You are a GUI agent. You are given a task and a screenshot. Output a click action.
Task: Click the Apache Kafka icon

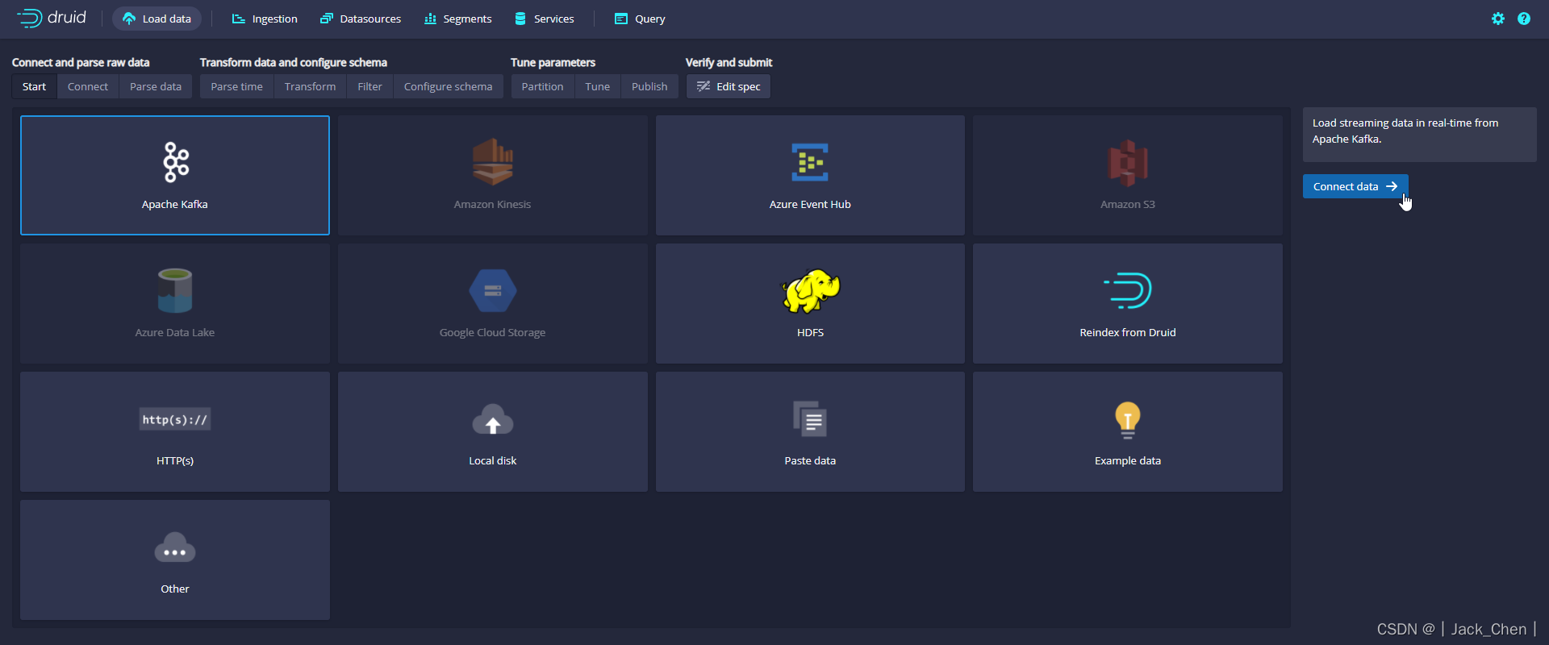coord(175,162)
